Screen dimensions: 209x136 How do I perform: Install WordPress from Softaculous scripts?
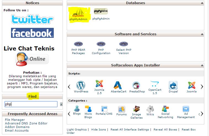[81, 86]
